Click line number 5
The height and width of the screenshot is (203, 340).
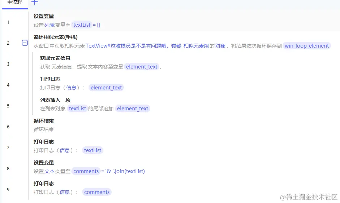coord(8,106)
